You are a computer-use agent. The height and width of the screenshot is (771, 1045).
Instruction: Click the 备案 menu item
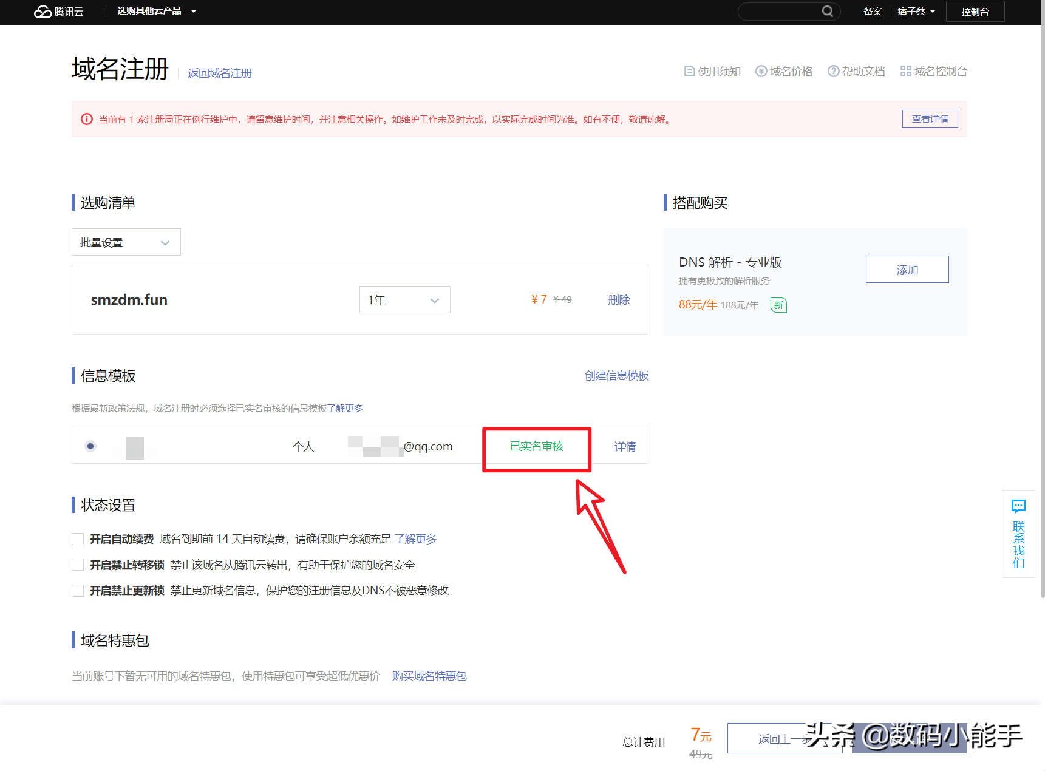873,11
